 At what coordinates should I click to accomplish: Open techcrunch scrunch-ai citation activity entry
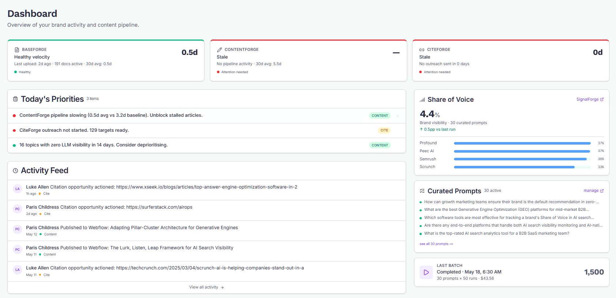(x=207, y=271)
